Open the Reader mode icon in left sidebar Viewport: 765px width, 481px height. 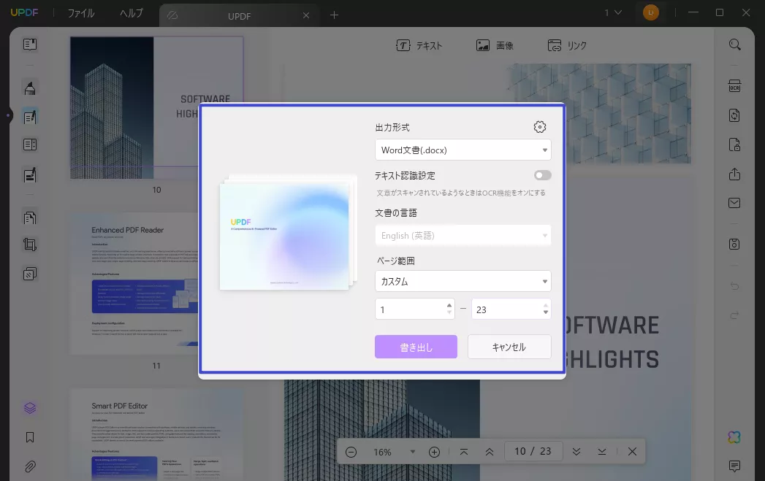click(30, 45)
